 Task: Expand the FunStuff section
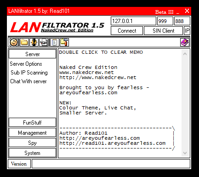coord(33,122)
